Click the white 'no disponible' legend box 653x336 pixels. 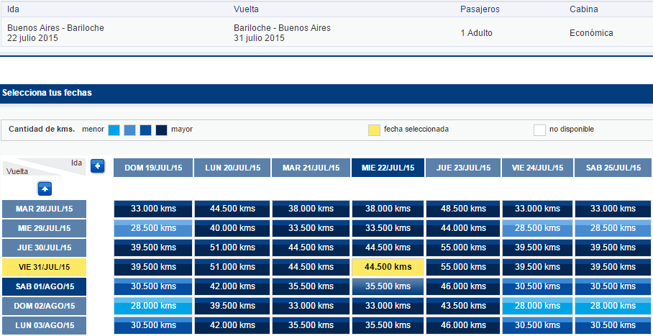[539, 130]
